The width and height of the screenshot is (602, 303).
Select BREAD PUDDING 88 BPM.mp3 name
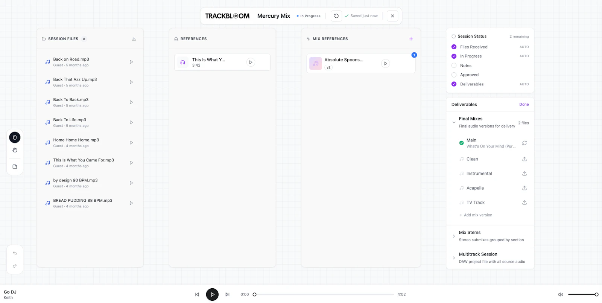coord(83,201)
